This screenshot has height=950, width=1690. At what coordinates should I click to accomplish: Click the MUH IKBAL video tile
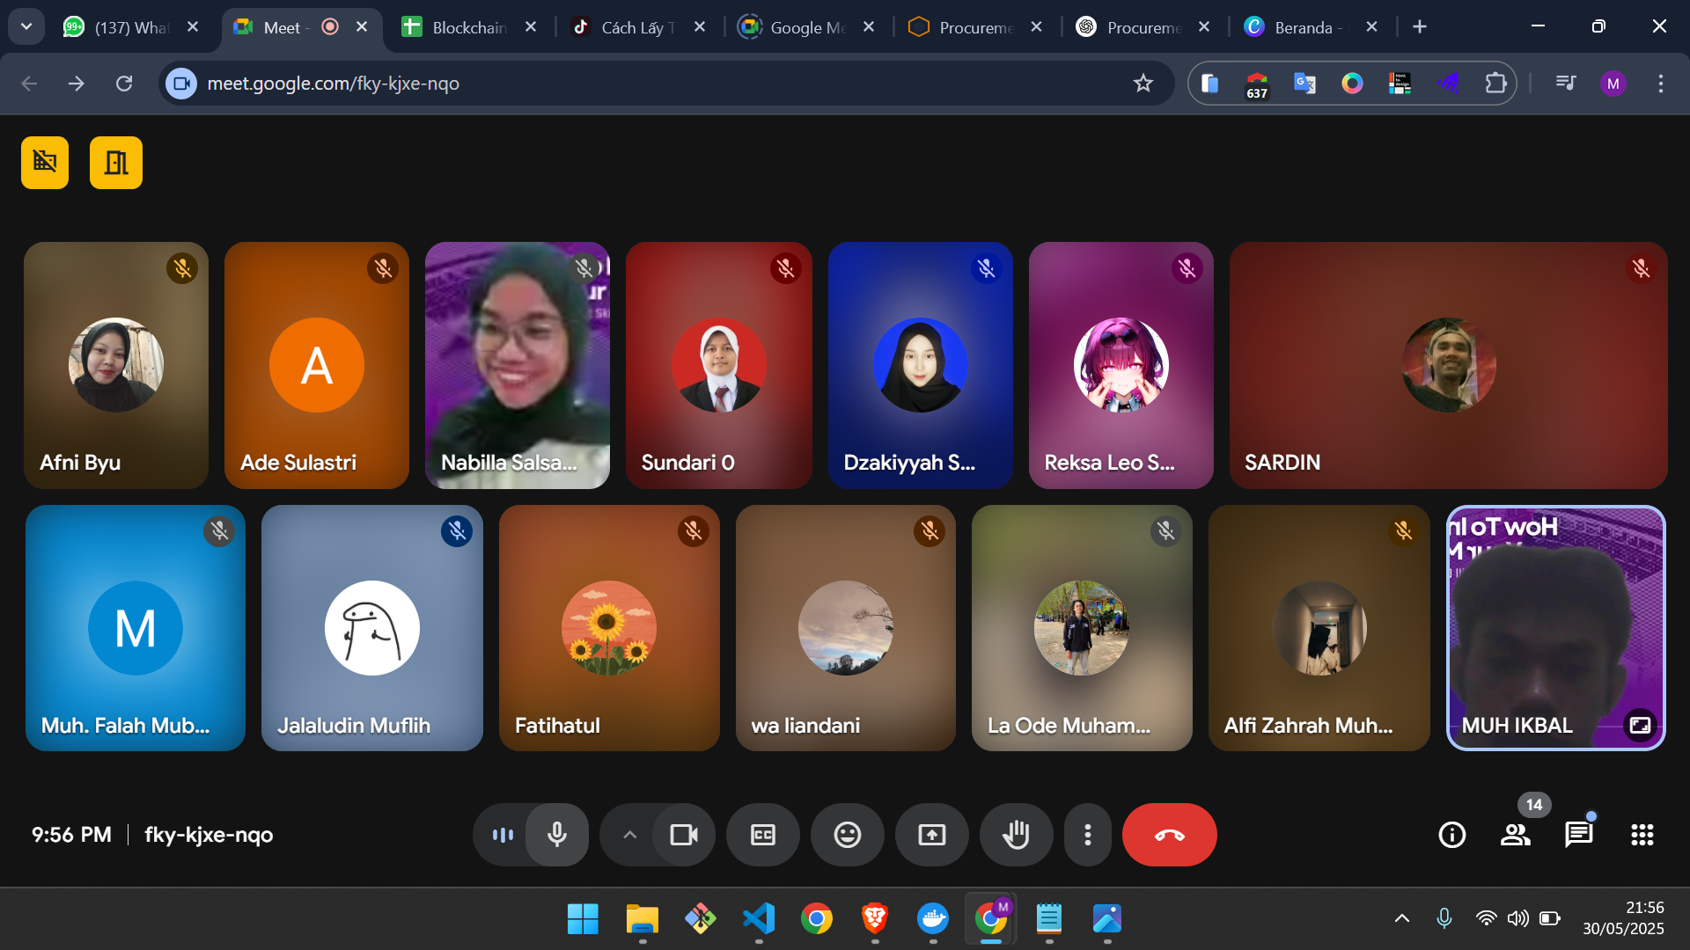coord(1554,628)
